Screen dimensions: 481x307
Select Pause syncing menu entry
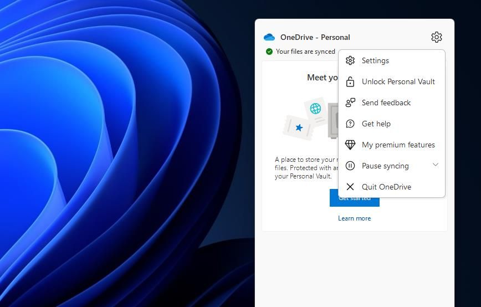[x=392, y=166]
